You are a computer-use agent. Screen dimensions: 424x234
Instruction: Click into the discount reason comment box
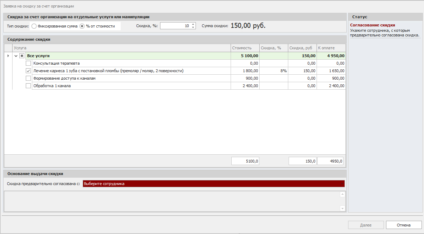click(171, 201)
